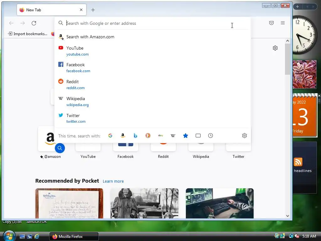Click the 5:18 AM taskbar clock

[x=309, y=236]
